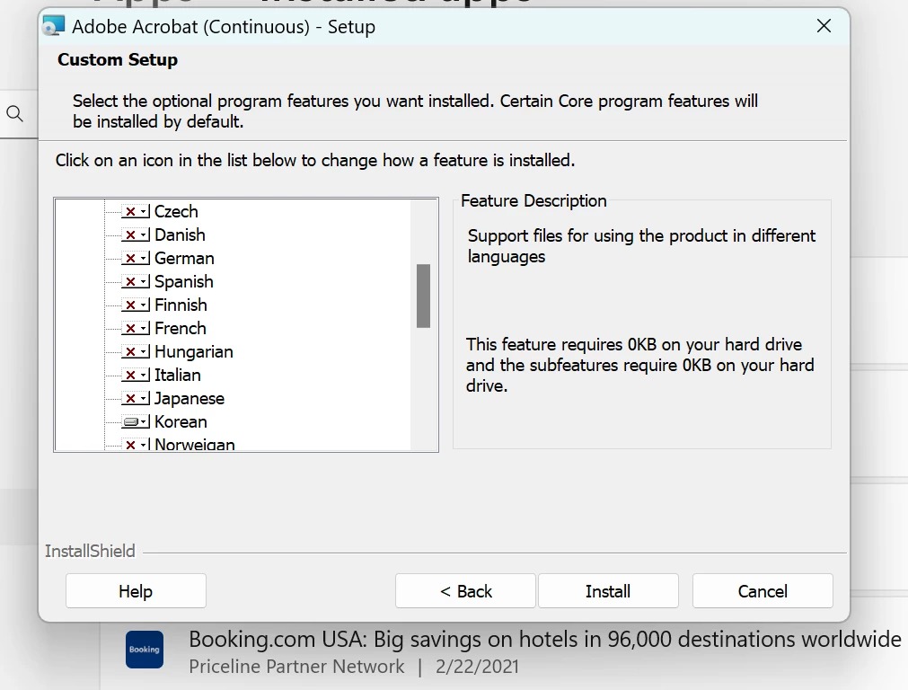The width and height of the screenshot is (908, 690).
Task: Click the Adobe Acrobat setup title icon
Action: (54, 26)
